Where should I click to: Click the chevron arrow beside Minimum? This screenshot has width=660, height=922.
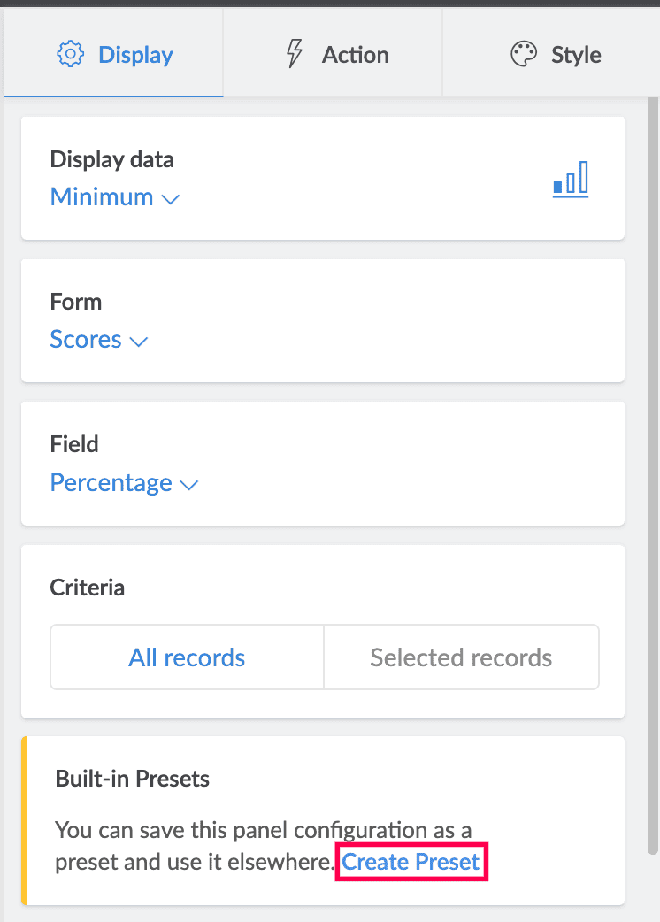pos(171,199)
